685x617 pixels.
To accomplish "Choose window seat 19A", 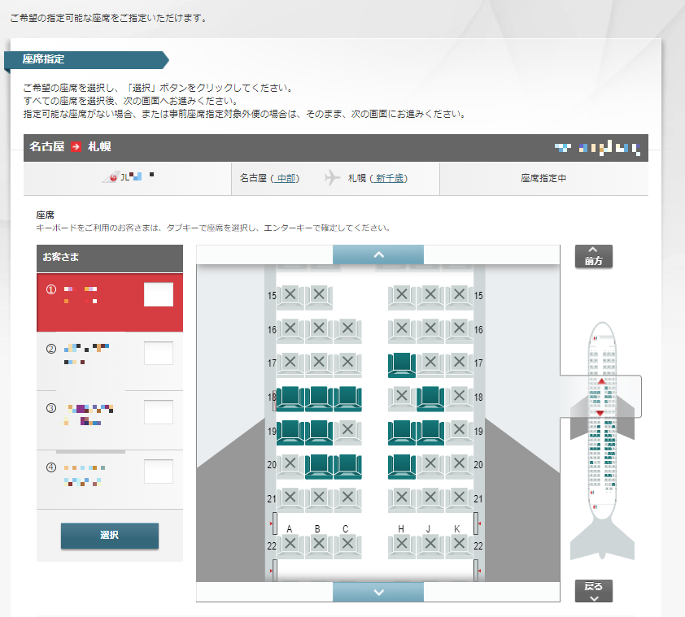I will [290, 432].
